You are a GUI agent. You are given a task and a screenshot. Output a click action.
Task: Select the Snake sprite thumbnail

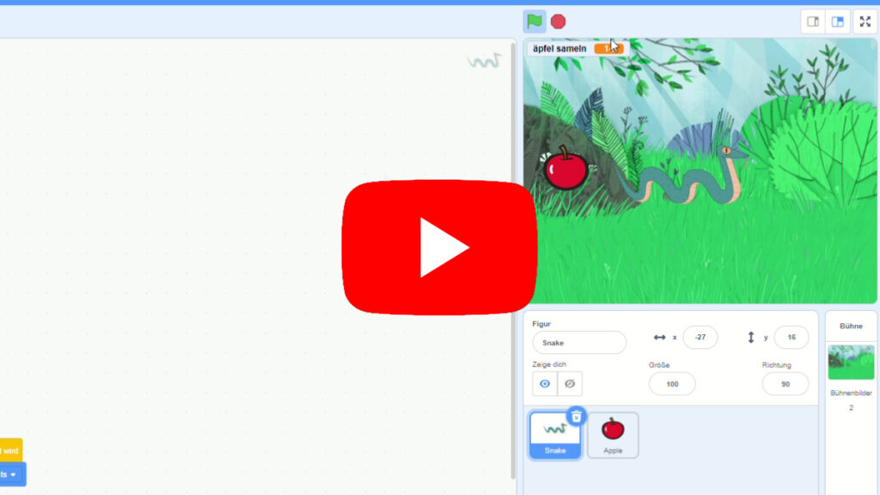(x=554, y=435)
